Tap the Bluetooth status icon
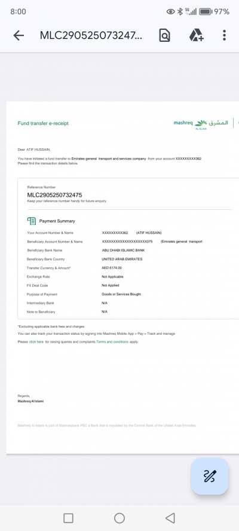 coord(180,11)
